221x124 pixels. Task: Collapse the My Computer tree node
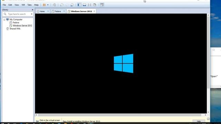click(4, 20)
